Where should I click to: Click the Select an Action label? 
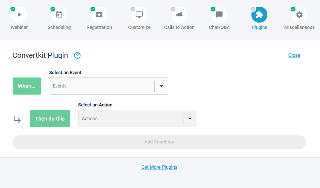[x=95, y=105]
